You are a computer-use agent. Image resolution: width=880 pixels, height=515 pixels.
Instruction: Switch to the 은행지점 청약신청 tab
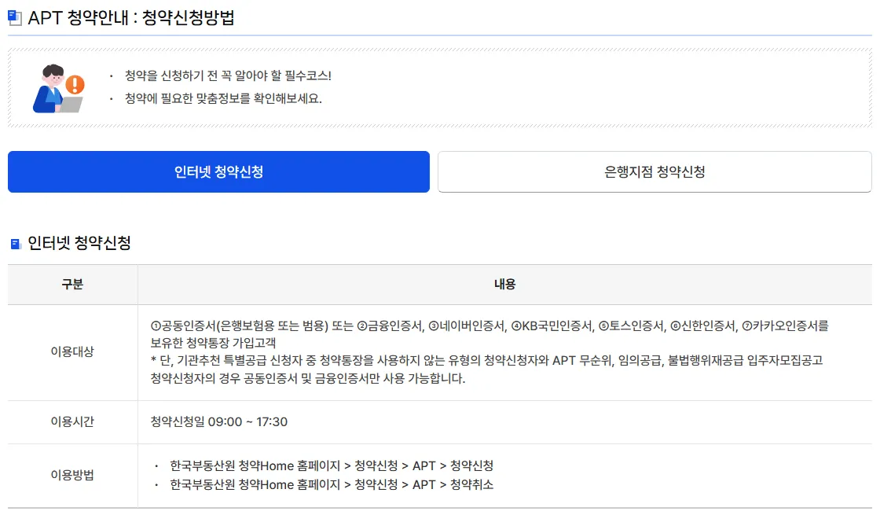click(x=654, y=172)
